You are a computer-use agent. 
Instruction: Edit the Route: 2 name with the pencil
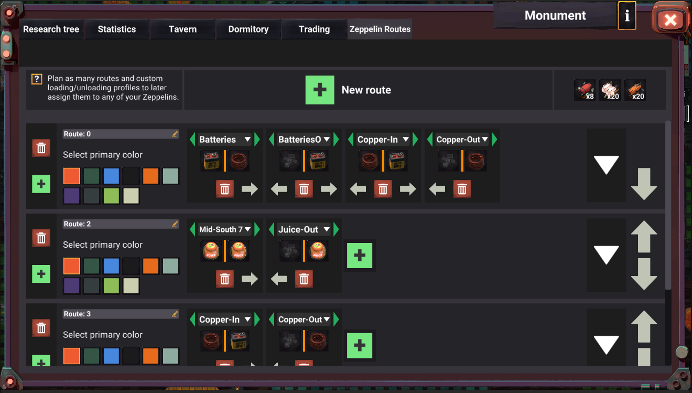[175, 224]
